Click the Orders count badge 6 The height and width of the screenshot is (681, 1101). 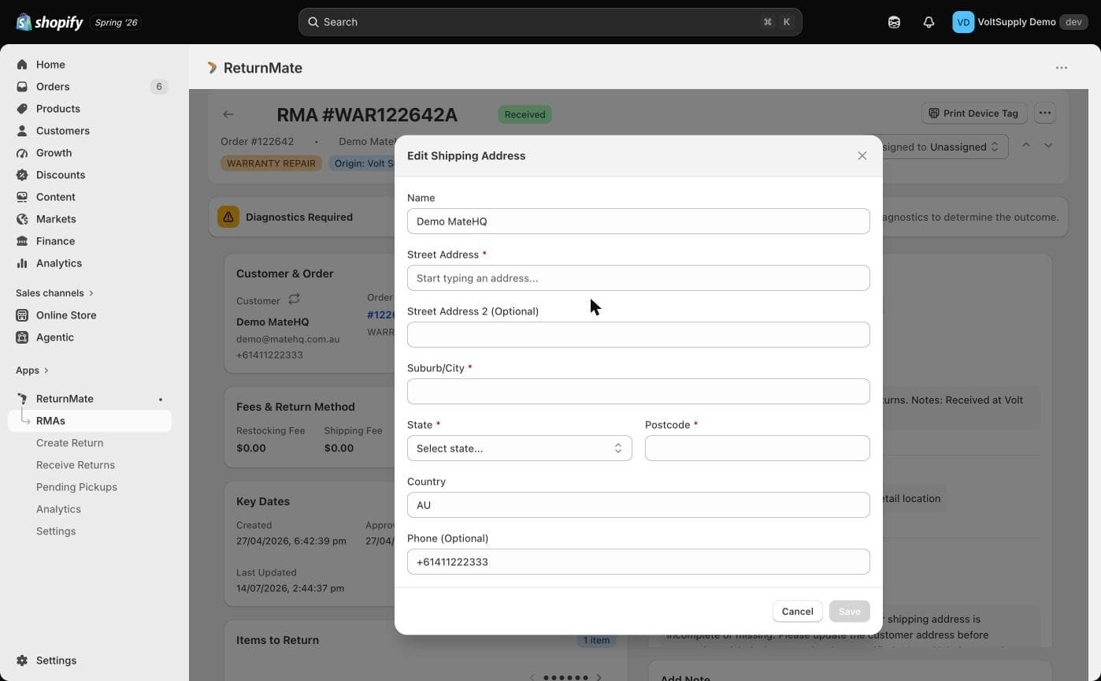[x=159, y=87]
